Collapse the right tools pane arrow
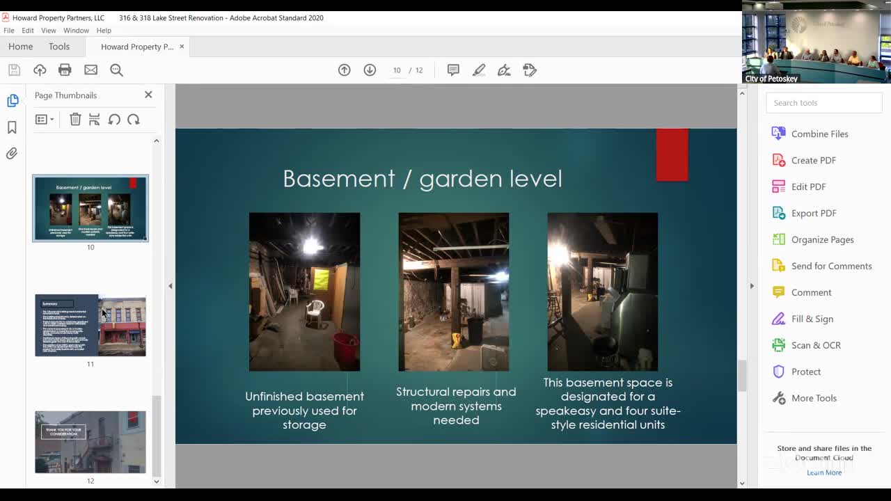This screenshot has width=891, height=501. 752,286
